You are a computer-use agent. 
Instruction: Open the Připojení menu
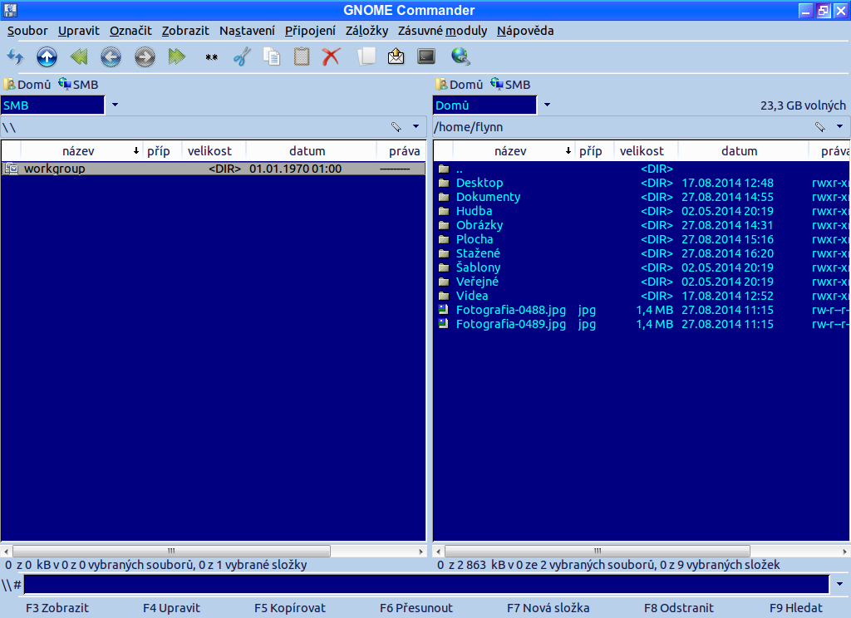coord(310,31)
